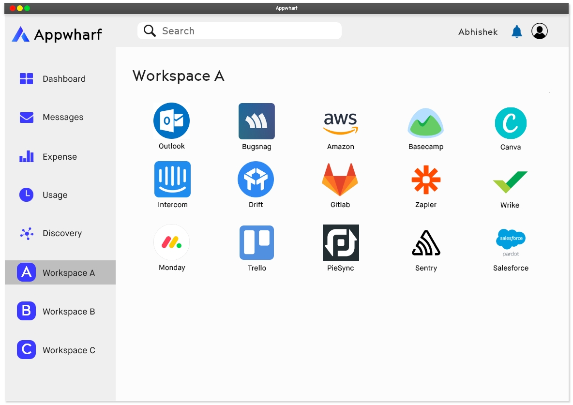
Task: Click the Messages envelope icon
Action: (26, 117)
